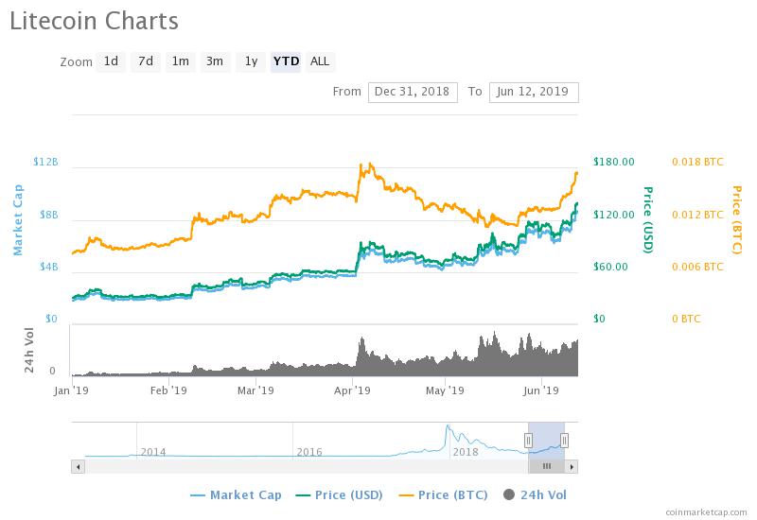Open the coinmarketcap.com credit link
This screenshot has width=757, height=520.
click(706, 512)
